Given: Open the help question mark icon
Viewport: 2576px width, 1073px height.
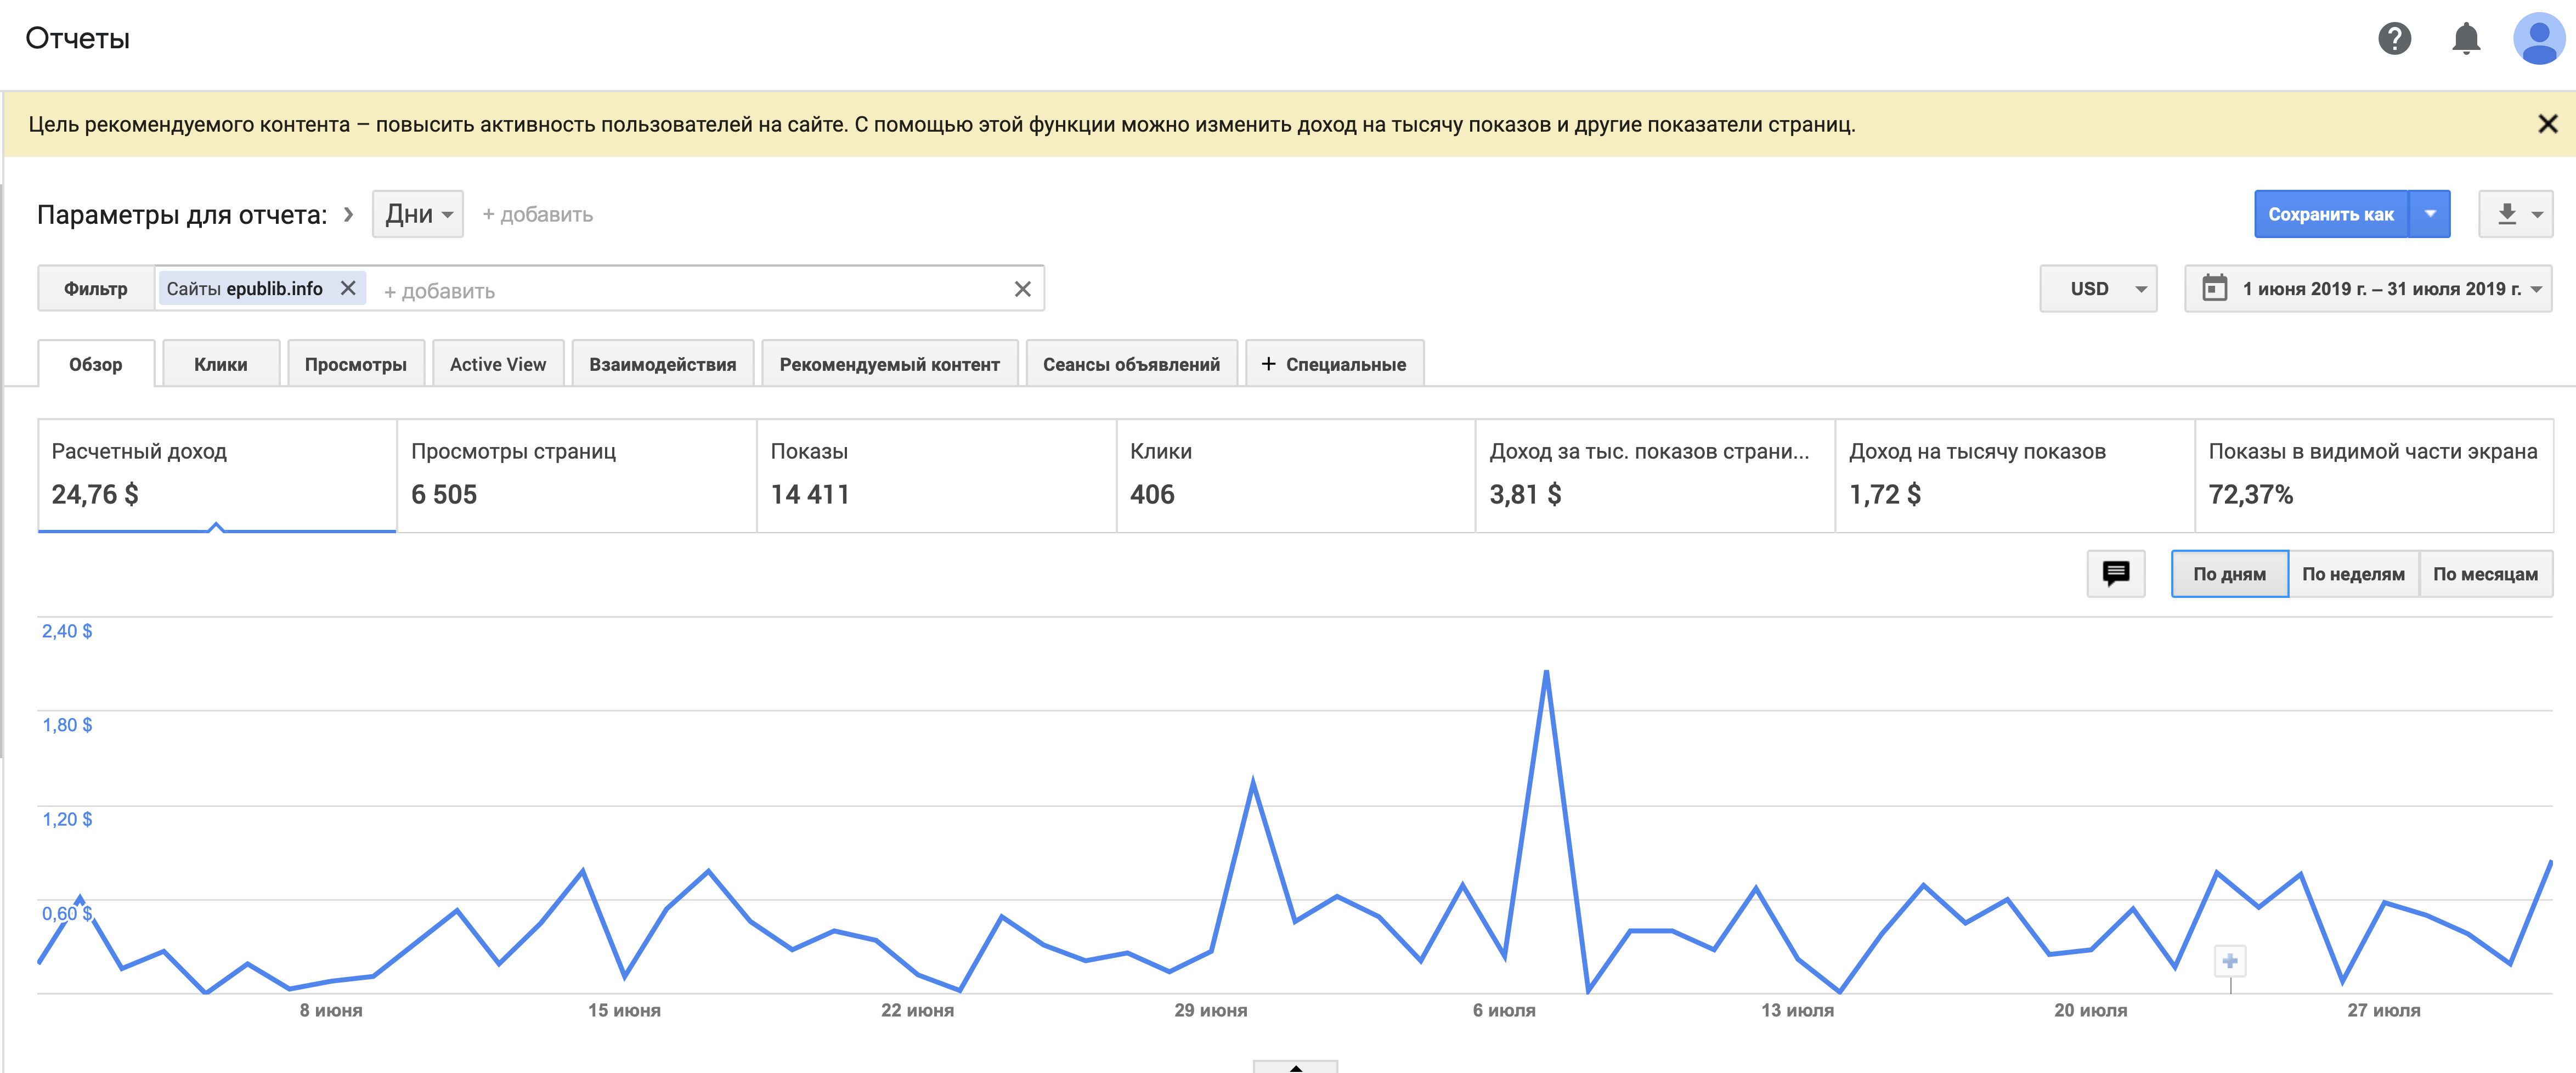Looking at the screenshot, I should tap(2394, 39).
